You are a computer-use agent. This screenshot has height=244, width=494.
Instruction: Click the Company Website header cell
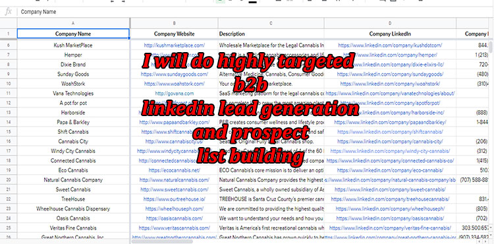[x=175, y=34]
